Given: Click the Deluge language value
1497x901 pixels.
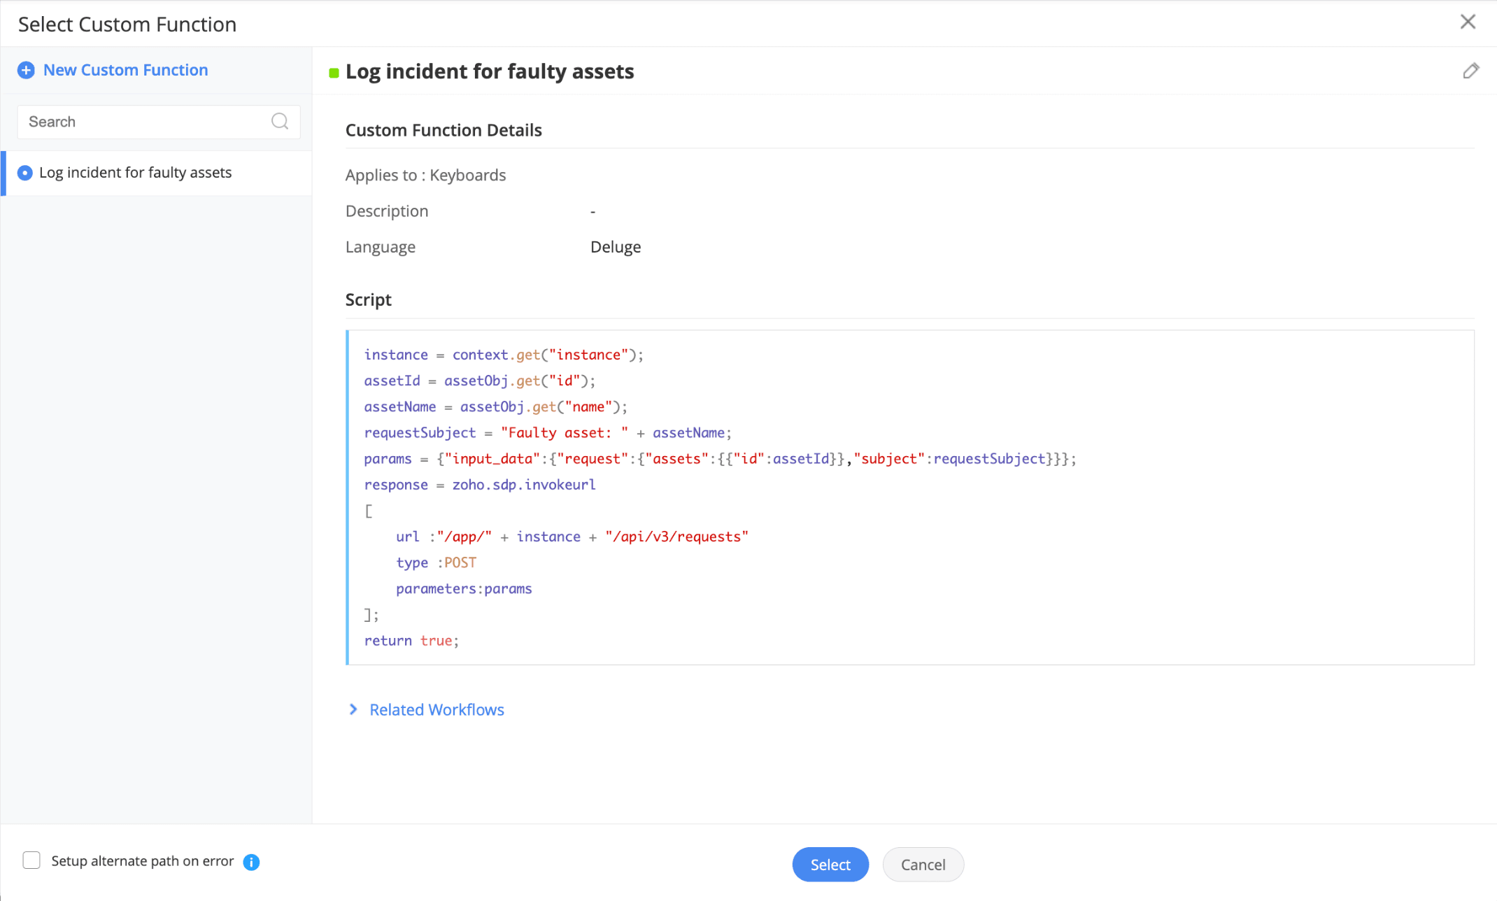Looking at the screenshot, I should (x=615, y=247).
